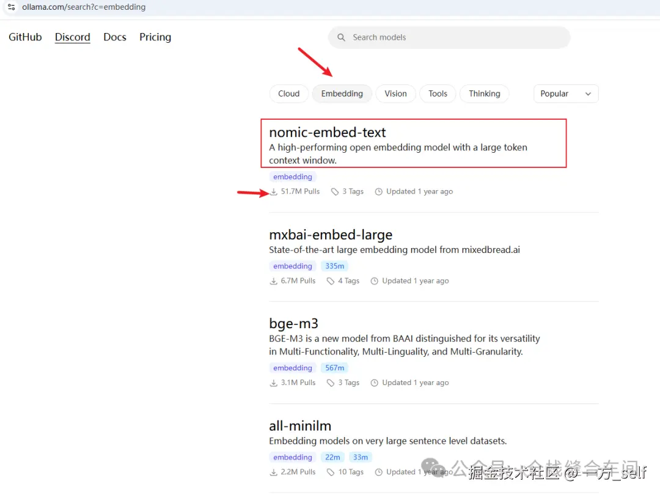Click Updated 1 year ago under bge-m3
660x495 pixels.
416,383
